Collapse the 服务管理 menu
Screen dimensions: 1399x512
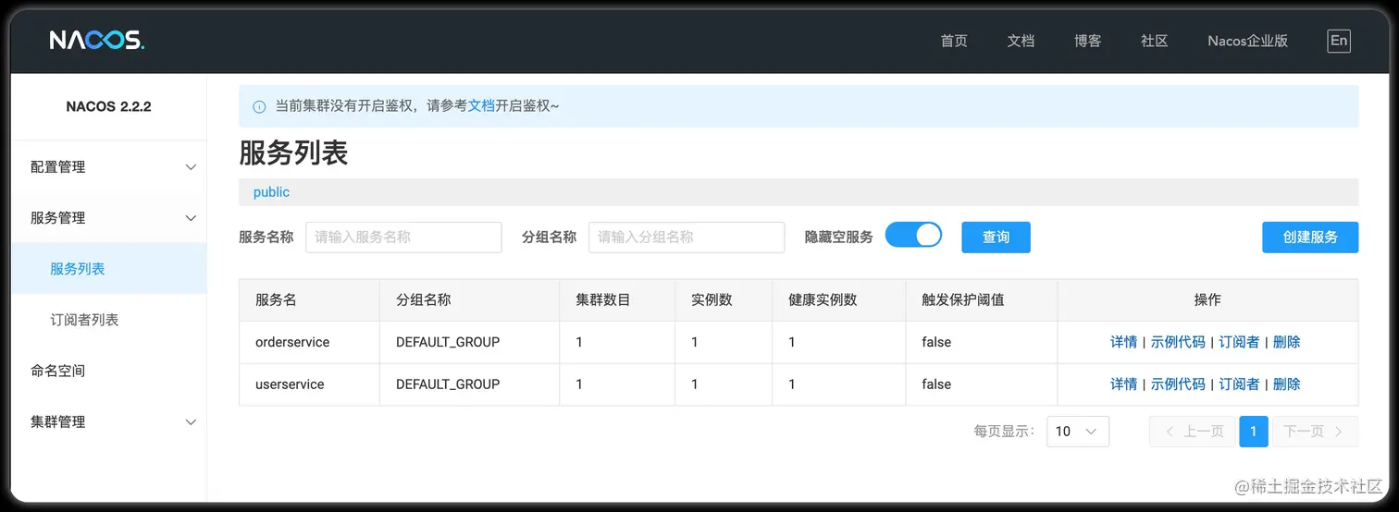pos(108,217)
